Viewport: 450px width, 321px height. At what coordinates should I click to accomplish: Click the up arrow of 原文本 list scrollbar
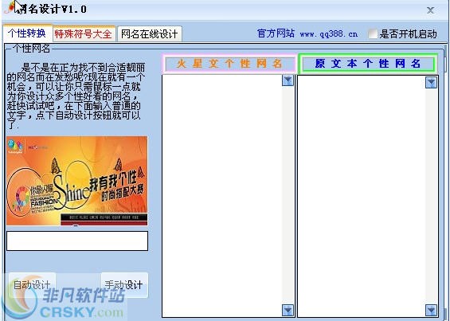431,83
